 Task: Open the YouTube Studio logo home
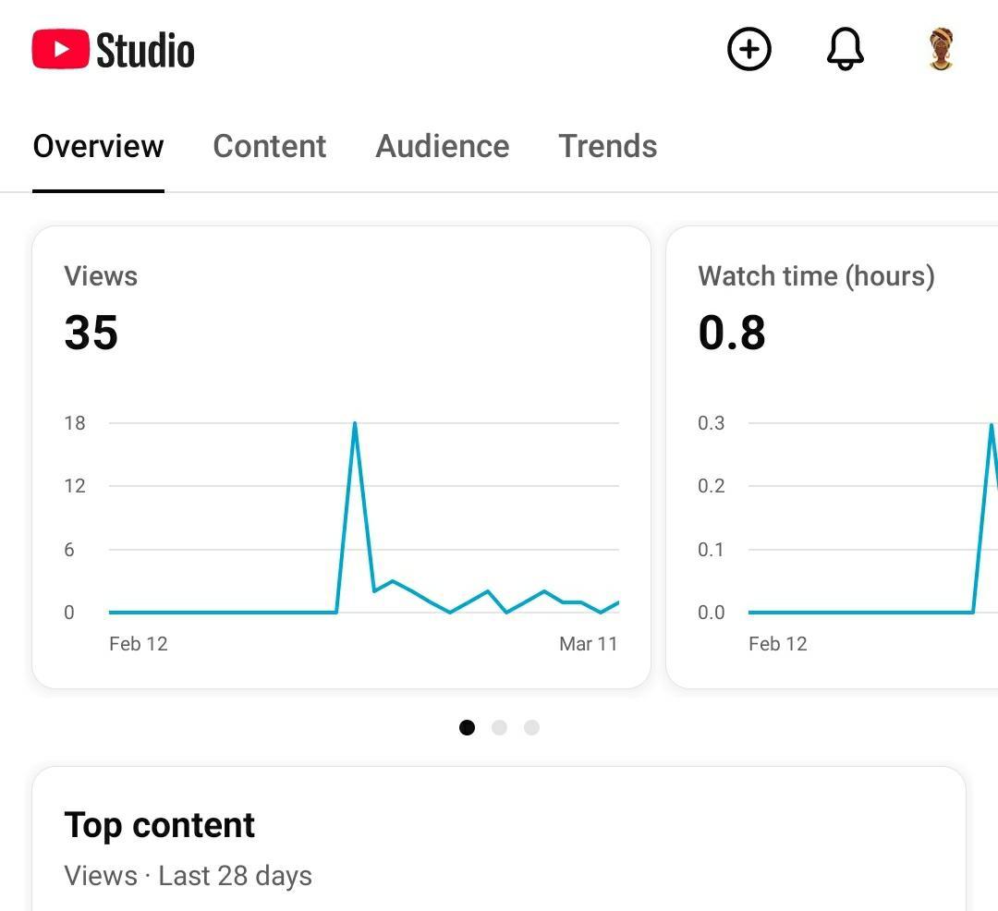click(114, 50)
